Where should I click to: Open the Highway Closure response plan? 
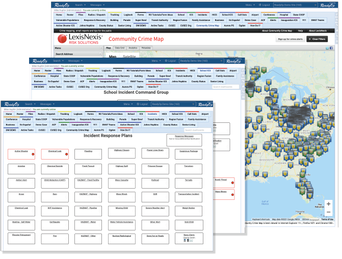(x=122, y=153)
